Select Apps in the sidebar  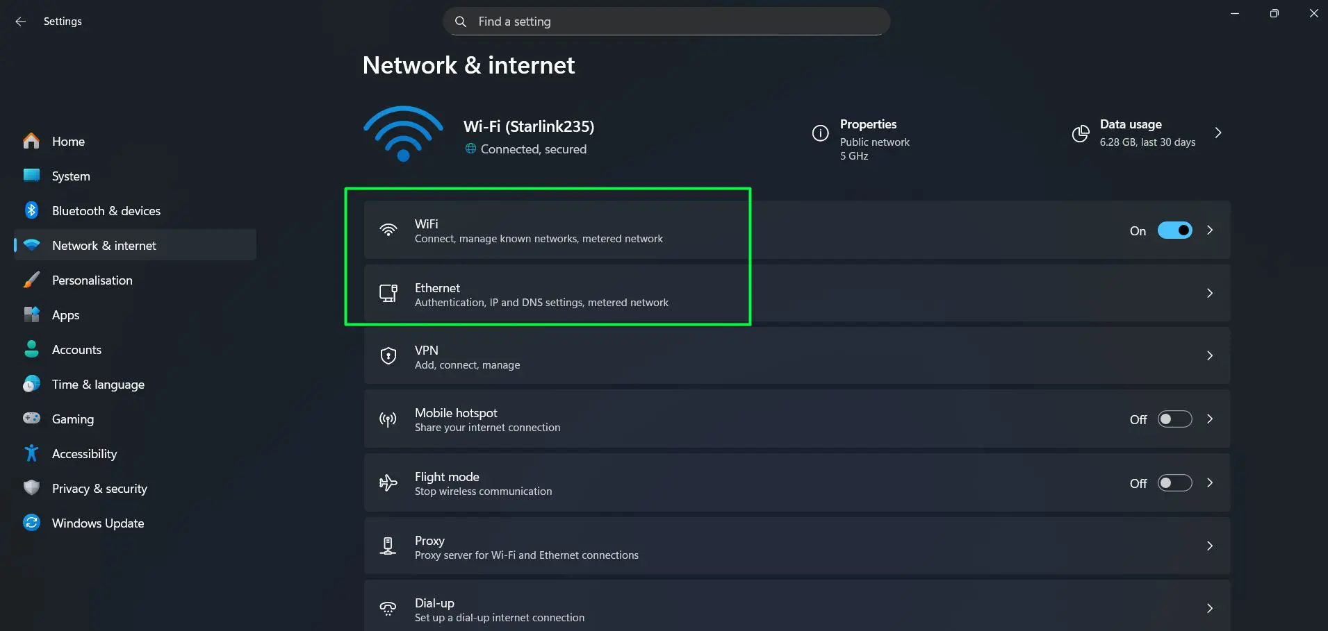[65, 314]
